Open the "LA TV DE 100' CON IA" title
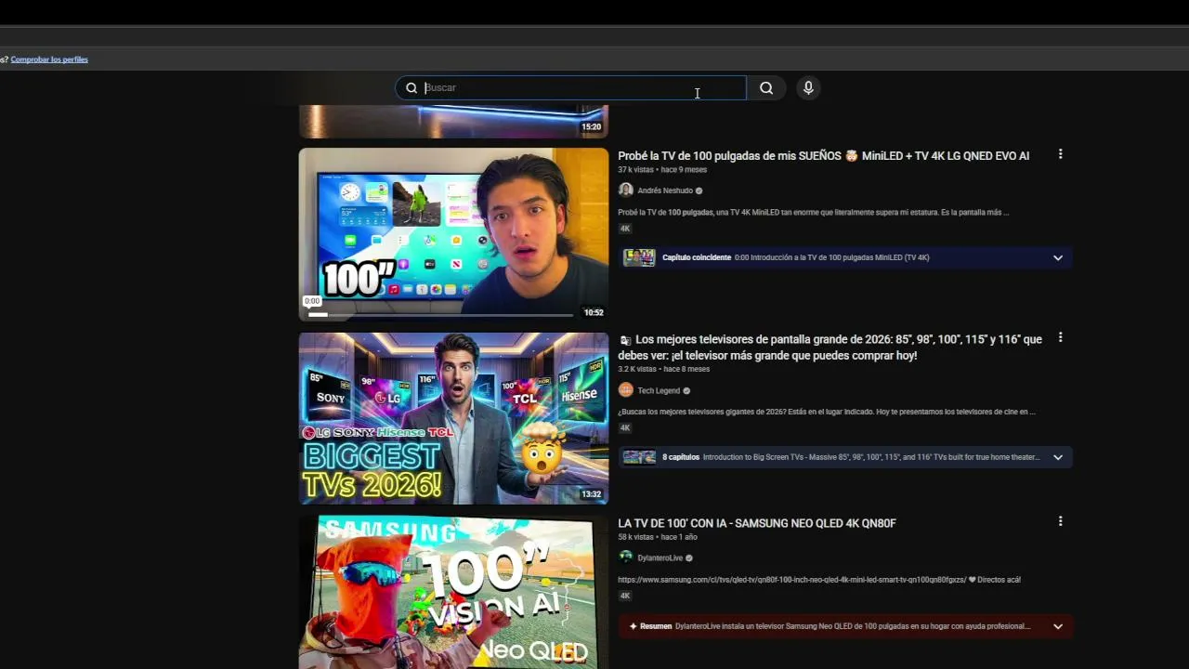 coord(757,523)
